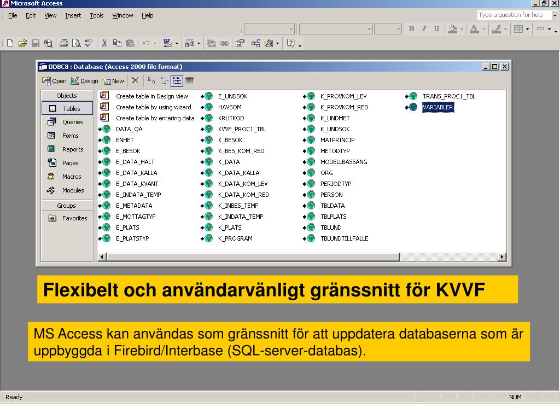This screenshot has height=420, width=560.
Task: Open the font name combo box
Action: (x=336, y=29)
